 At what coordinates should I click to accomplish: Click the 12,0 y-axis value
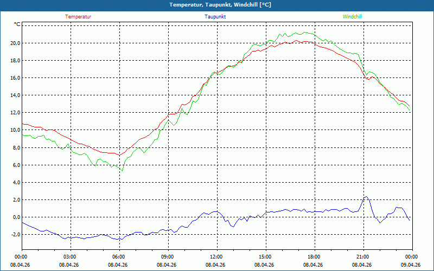pyautogui.click(x=15, y=113)
